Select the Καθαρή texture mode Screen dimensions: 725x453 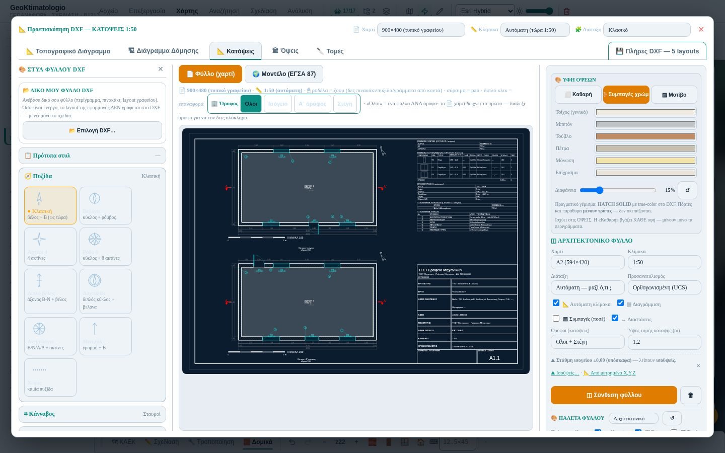click(578, 95)
